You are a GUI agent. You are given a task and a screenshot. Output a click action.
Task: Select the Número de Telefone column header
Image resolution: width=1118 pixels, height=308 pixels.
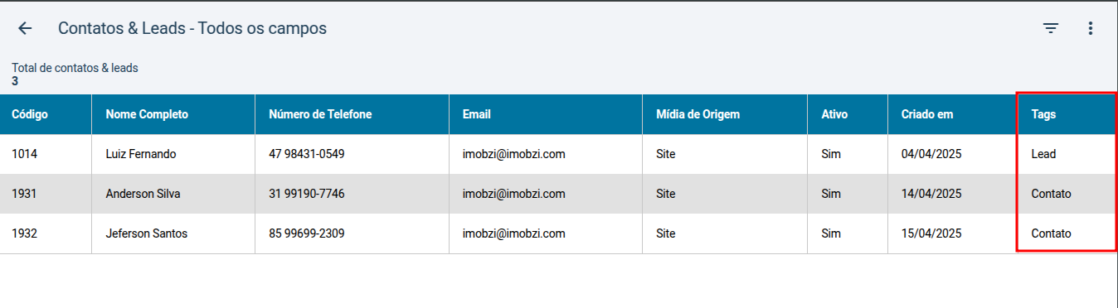coord(320,114)
